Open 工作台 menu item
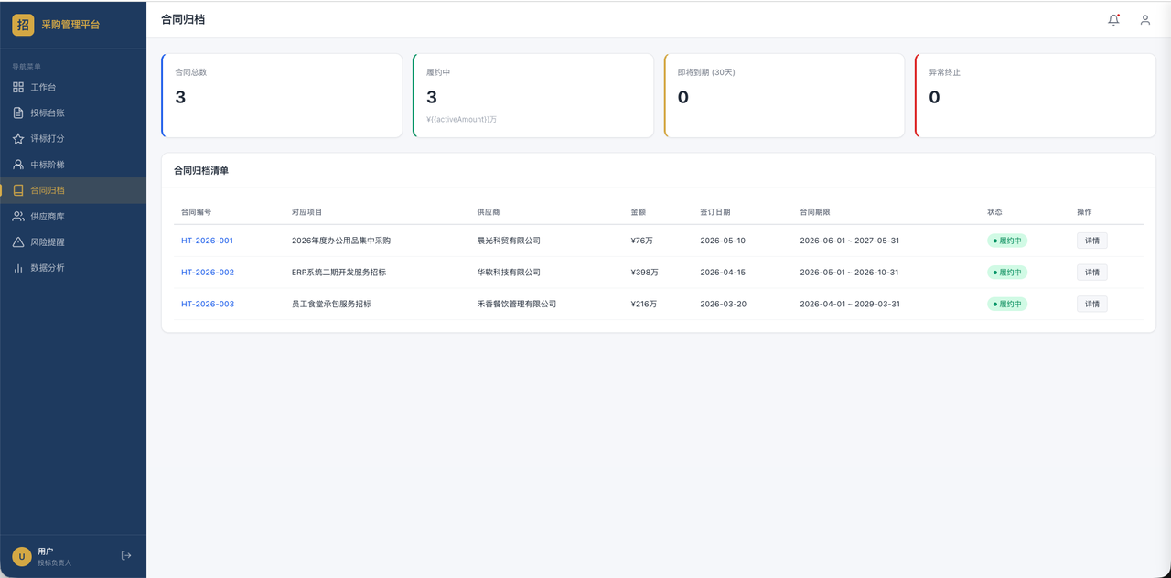This screenshot has height=578, width=1171. (x=73, y=87)
